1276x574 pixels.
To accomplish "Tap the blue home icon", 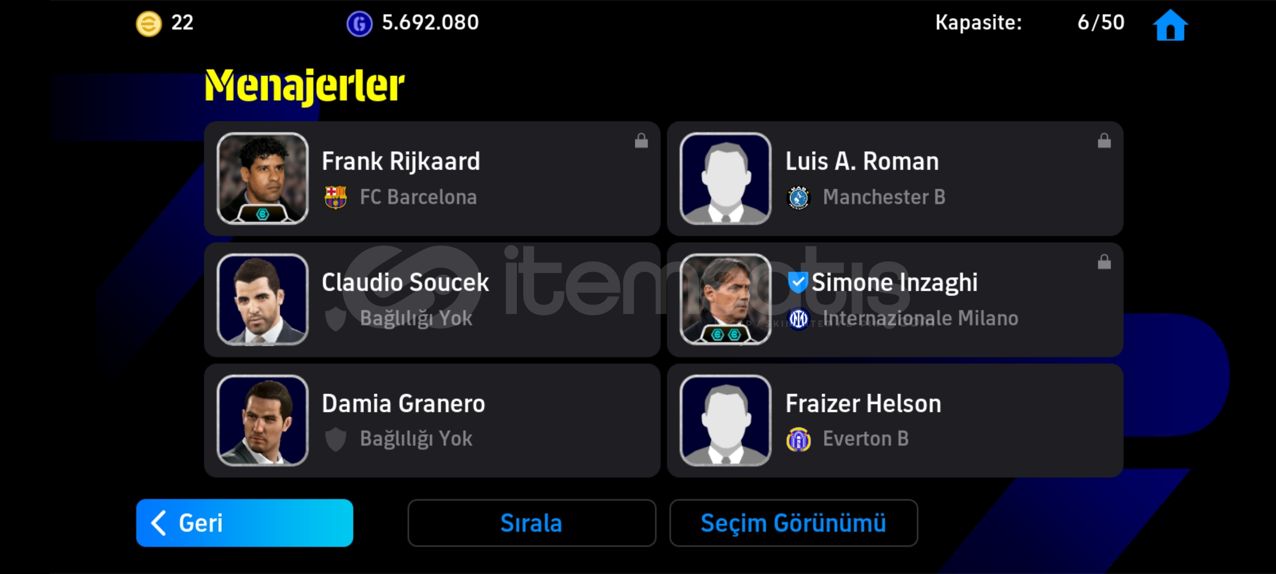I will pos(1170,24).
